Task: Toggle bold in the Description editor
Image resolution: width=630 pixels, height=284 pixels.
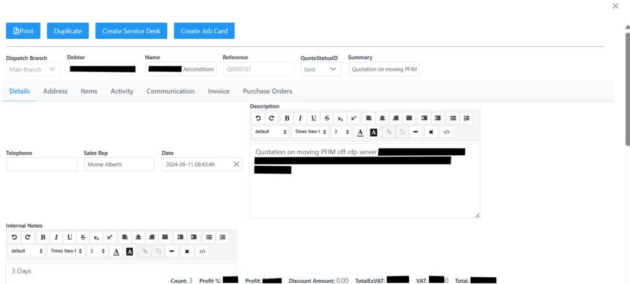Action: pos(287,118)
